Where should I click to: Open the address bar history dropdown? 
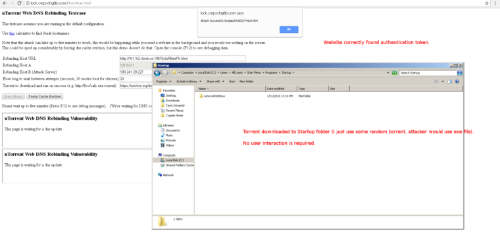pos(388,73)
